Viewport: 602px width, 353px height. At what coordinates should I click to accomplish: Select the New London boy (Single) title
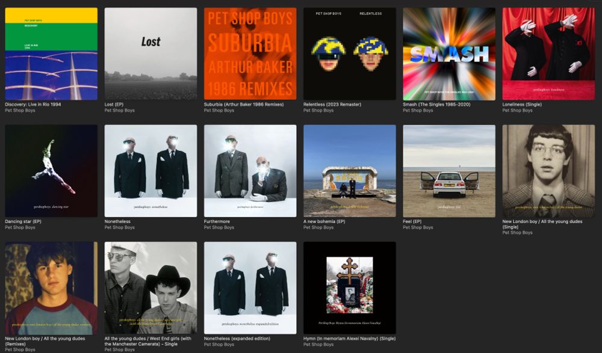[542, 224]
